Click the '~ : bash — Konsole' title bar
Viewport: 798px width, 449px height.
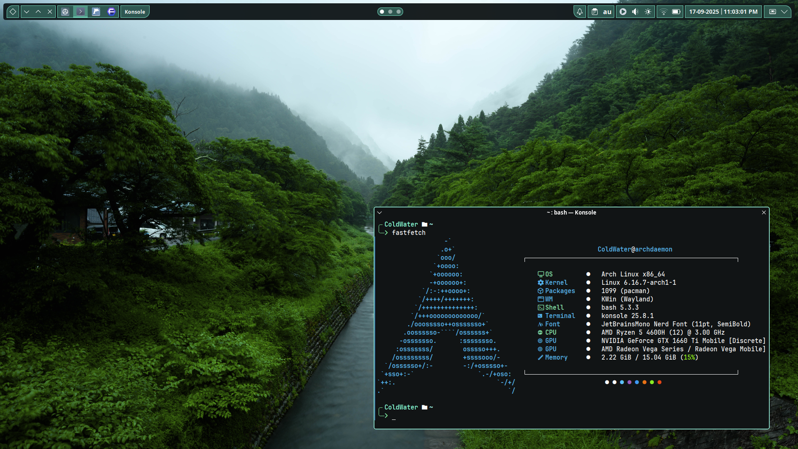[571, 212]
